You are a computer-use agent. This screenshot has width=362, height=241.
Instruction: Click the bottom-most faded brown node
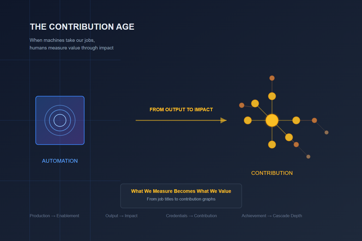pyautogui.click(x=308, y=157)
